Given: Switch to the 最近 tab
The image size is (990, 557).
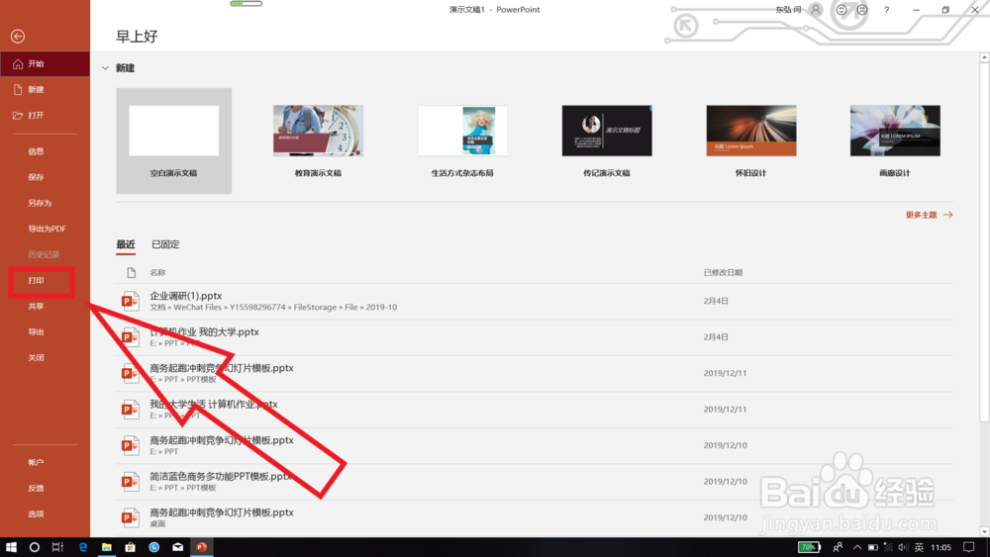Looking at the screenshot, I should point(126,244).
